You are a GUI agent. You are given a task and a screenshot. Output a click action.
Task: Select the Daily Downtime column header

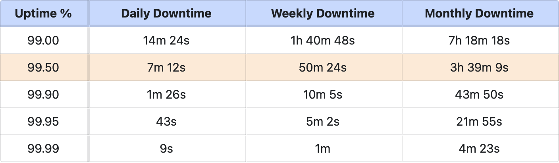click(x=166, y=13)
